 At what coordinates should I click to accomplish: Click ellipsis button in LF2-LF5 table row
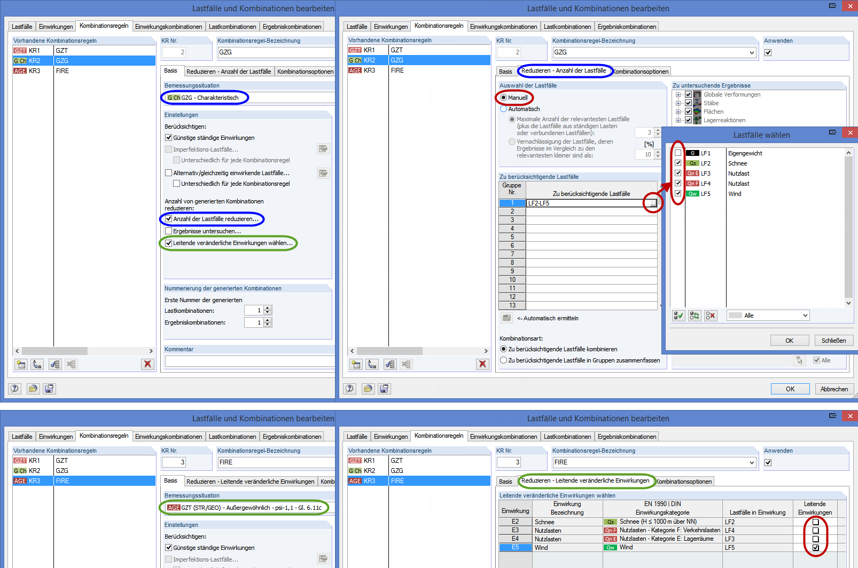pyautogui.click(x=652, y=203)
